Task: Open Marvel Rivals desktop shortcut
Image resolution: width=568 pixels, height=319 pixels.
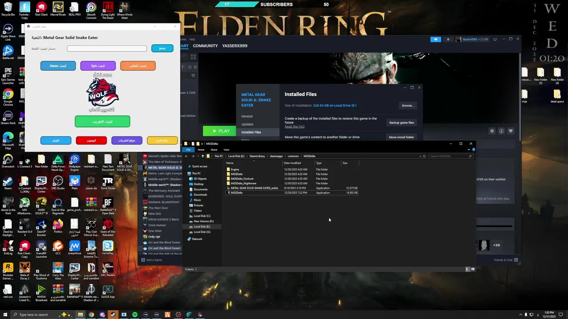Action: tap(58, 9)
